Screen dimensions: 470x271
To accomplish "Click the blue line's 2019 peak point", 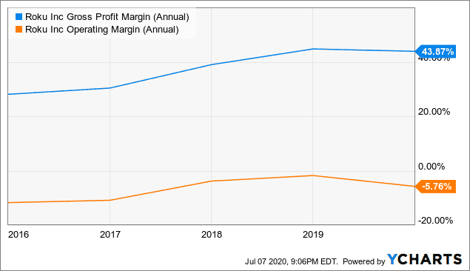I will tap(313, 49).
